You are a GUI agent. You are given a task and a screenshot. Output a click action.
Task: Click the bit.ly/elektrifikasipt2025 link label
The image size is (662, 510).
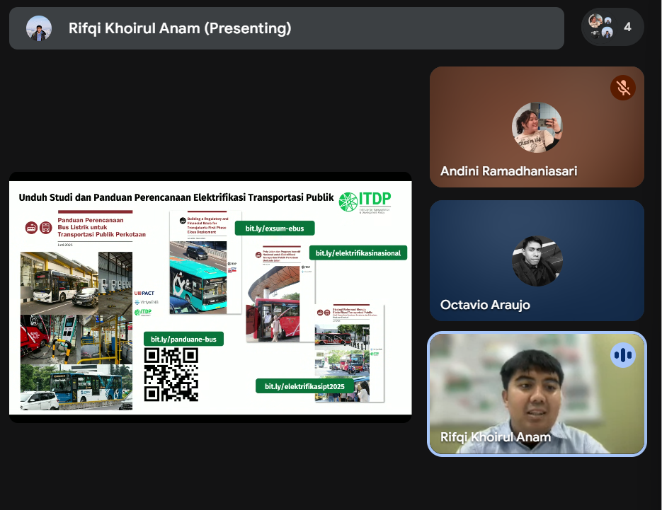coord(304,386)
